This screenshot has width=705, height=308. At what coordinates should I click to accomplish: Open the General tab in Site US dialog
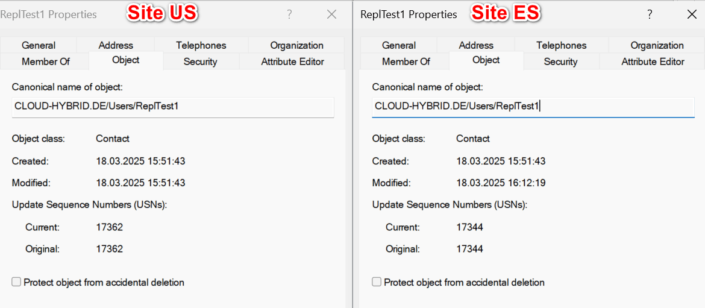pyautogui.click(x=39, y=45)
